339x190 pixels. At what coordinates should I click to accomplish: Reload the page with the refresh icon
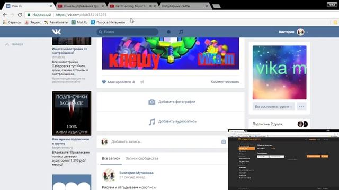(20, 15)
